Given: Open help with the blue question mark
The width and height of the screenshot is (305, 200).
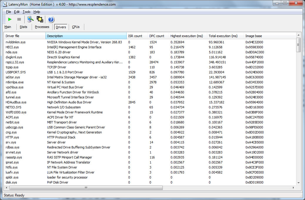Looking at the screenshot, I should pyautogui.click(x=51, y=20).
